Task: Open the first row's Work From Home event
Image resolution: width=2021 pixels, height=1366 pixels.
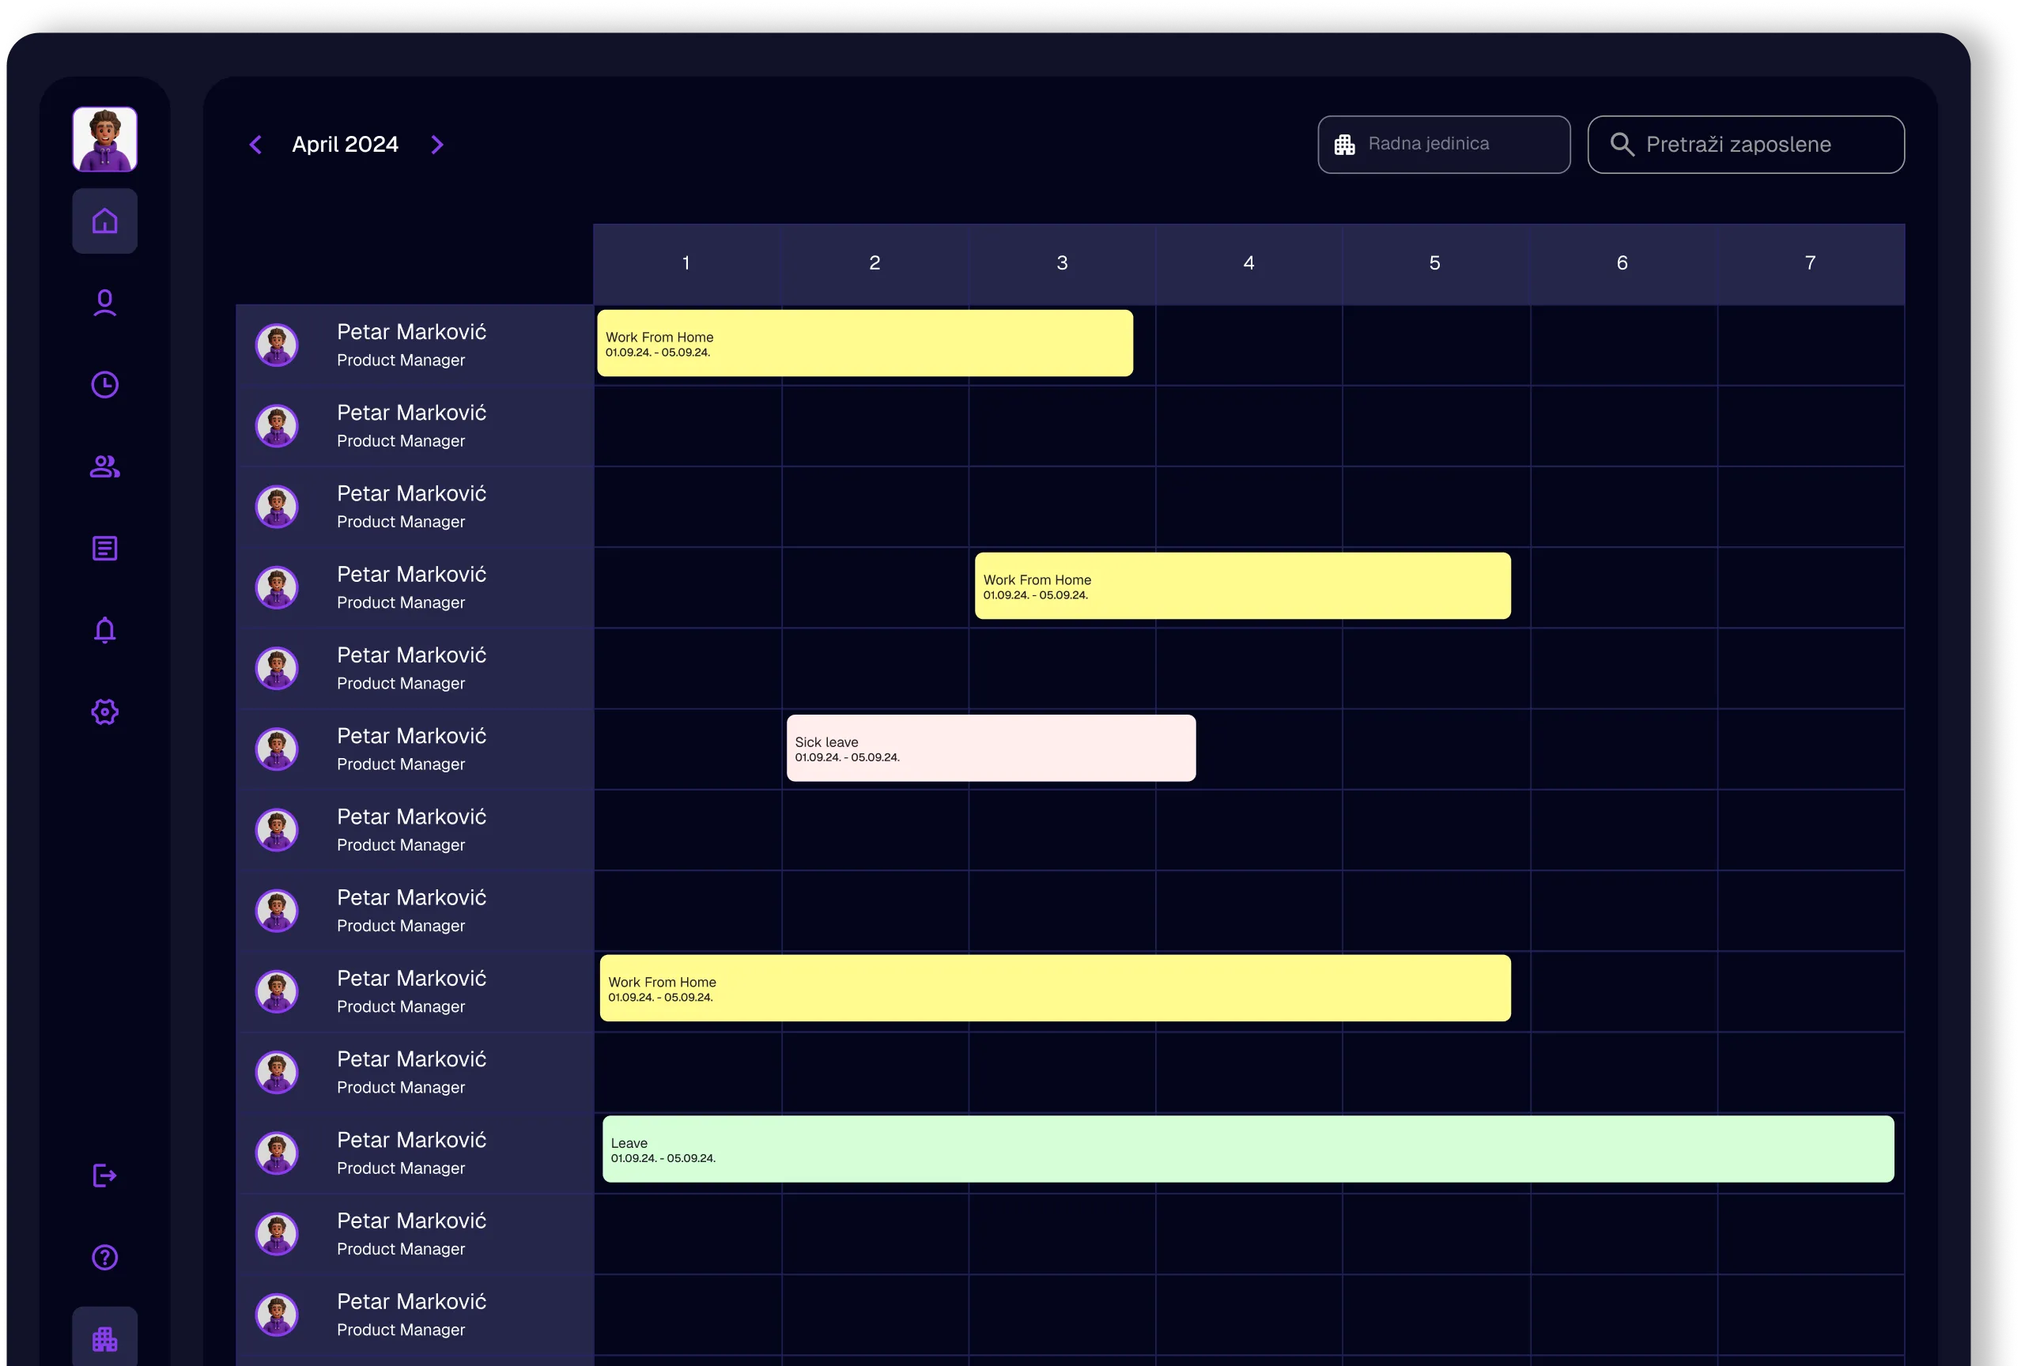Action: 864,343
